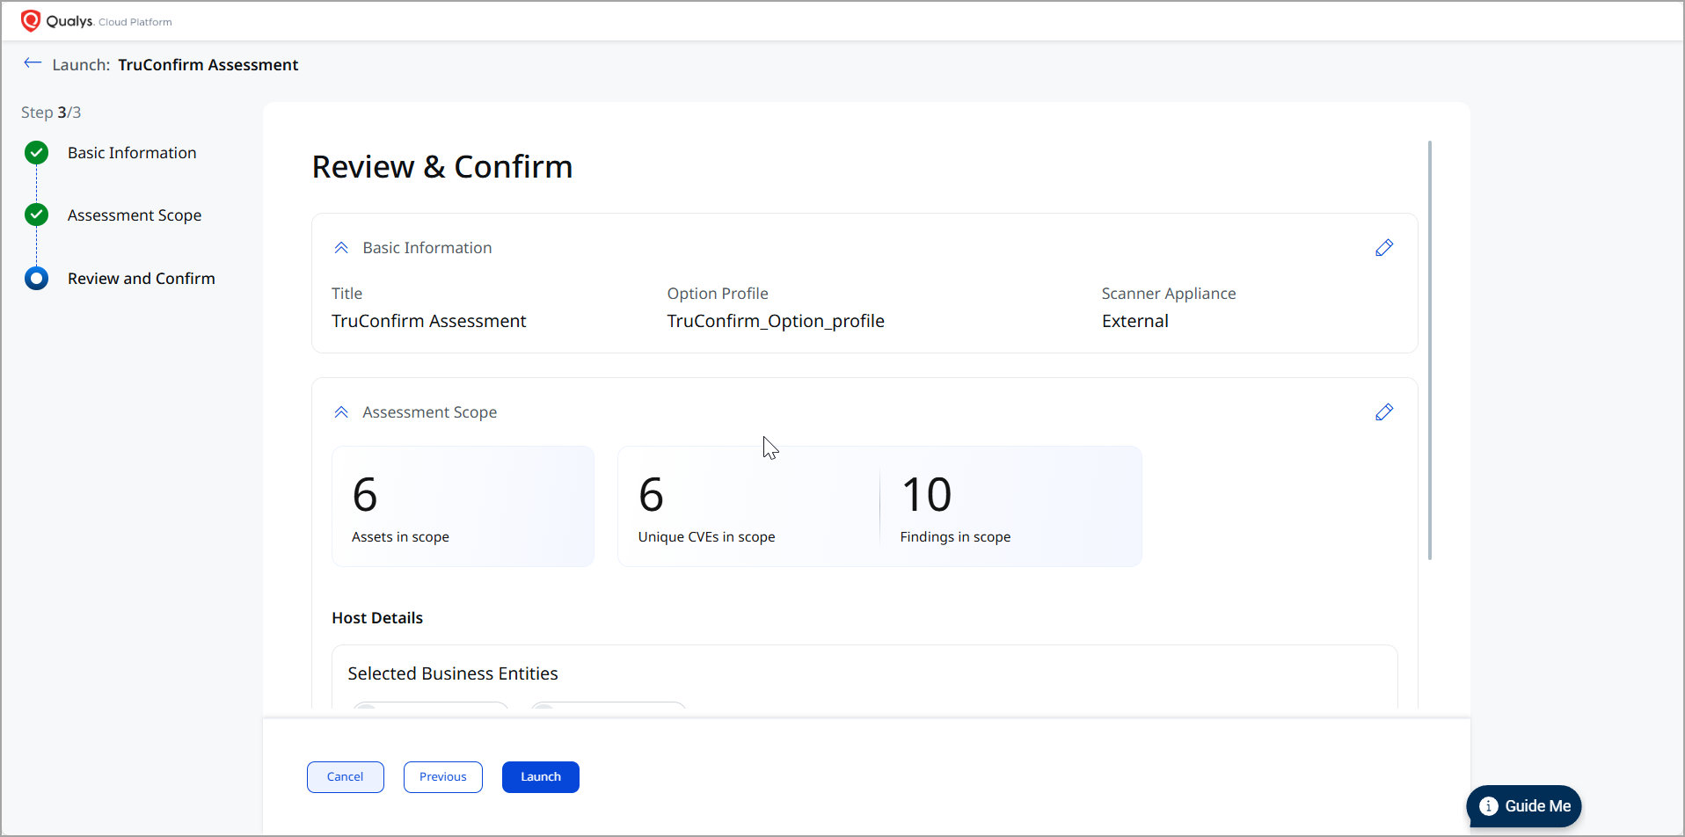Select the Review and Confirm step
The image size is (1685, 837).
(141, 279)
